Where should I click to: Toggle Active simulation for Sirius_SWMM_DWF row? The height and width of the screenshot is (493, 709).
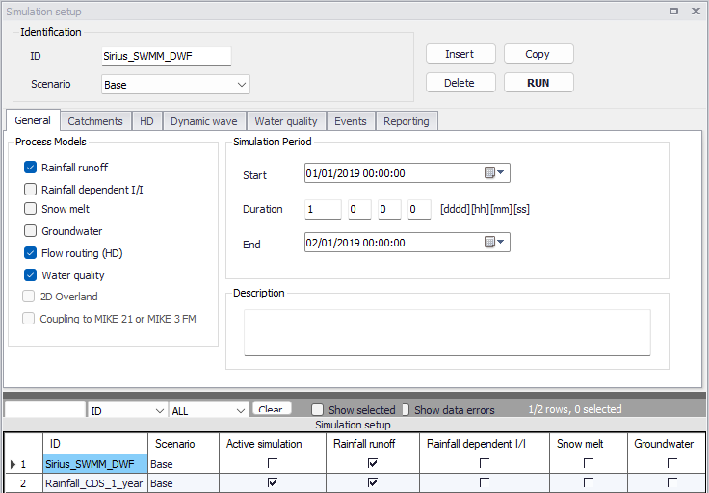[273, 463]
